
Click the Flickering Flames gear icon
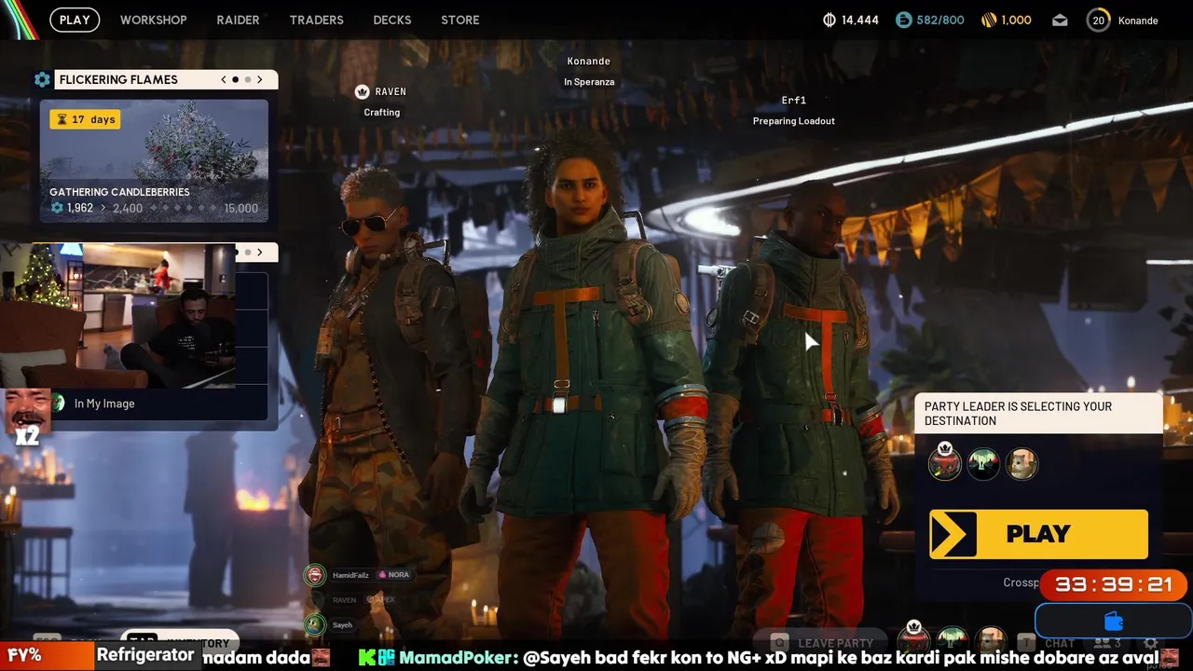[42, 79]
